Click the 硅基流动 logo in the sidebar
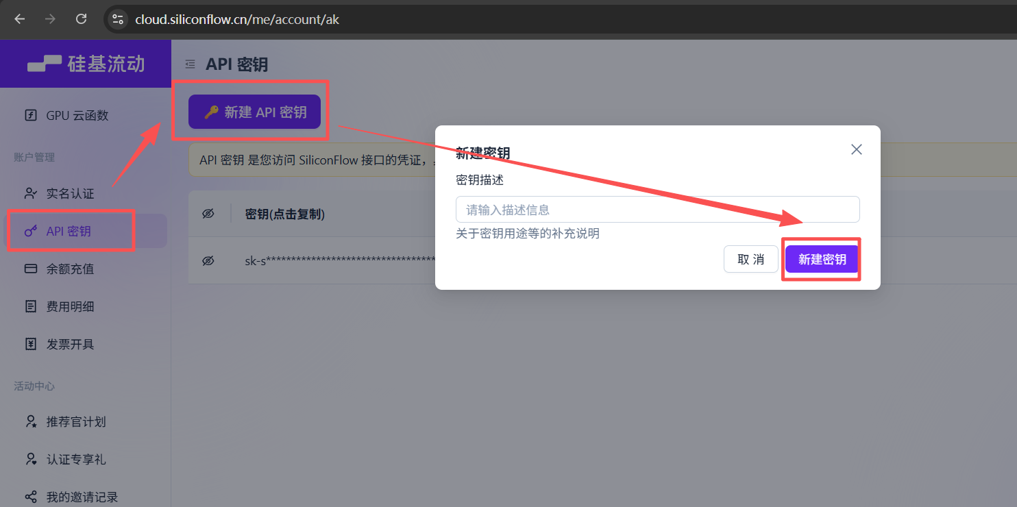1017x507 pixels. [86, 64]
